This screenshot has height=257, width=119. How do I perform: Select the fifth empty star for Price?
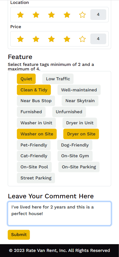pos(82,39)
